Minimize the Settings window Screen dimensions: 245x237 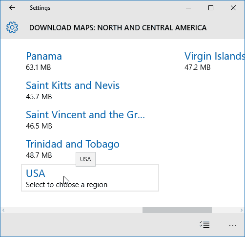pos(188,8)
